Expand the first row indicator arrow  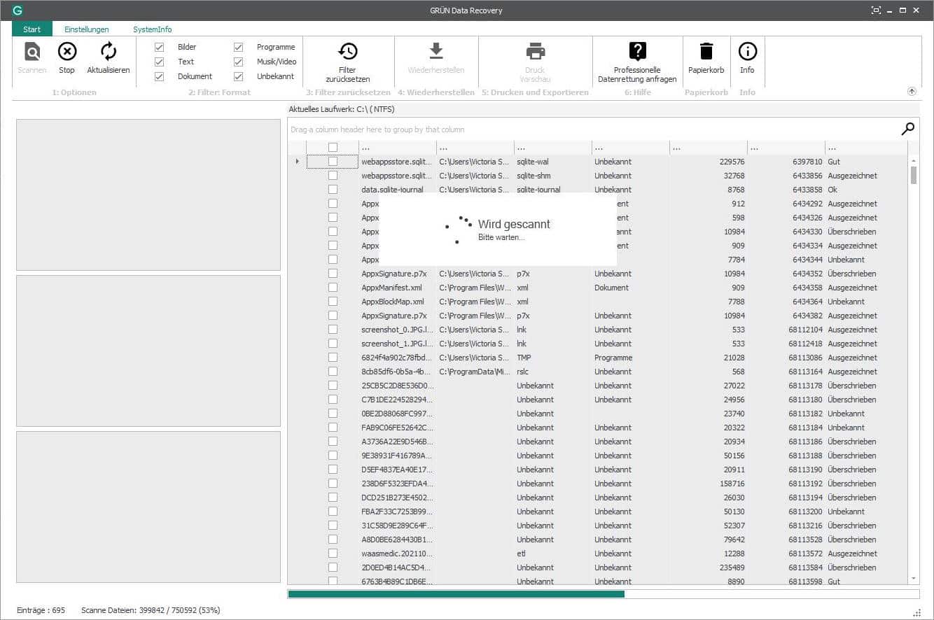(x=298, y=162)
